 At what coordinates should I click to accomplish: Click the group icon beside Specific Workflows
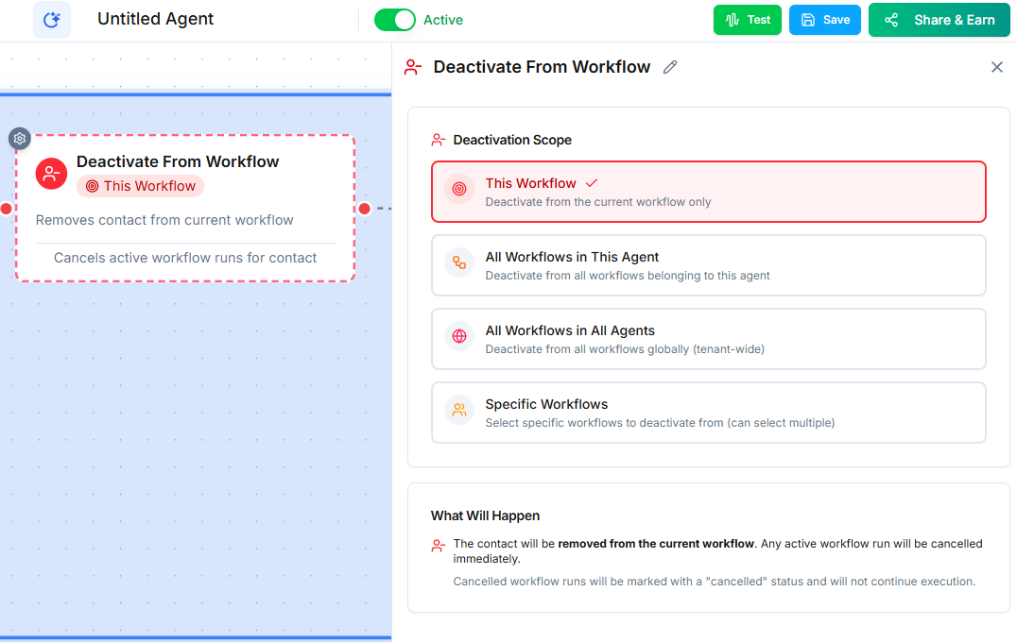(x=458, y=410)
